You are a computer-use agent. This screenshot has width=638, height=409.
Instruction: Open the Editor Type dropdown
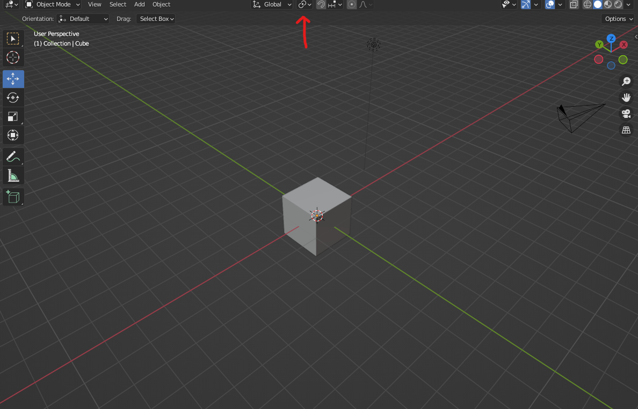pyautogui.click(x=11, y=4)
